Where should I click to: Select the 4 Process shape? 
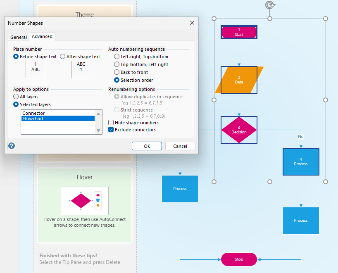(x=301, y=161)
